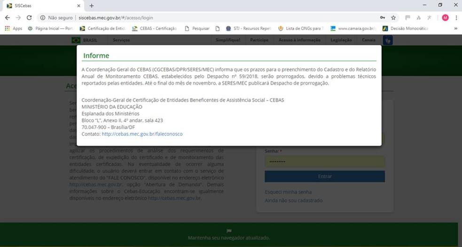Image resolution: width=462 pixels, height=247 pixels.
Task: Open the www.camara.gov.br bookmark
Action: point(353,29)
